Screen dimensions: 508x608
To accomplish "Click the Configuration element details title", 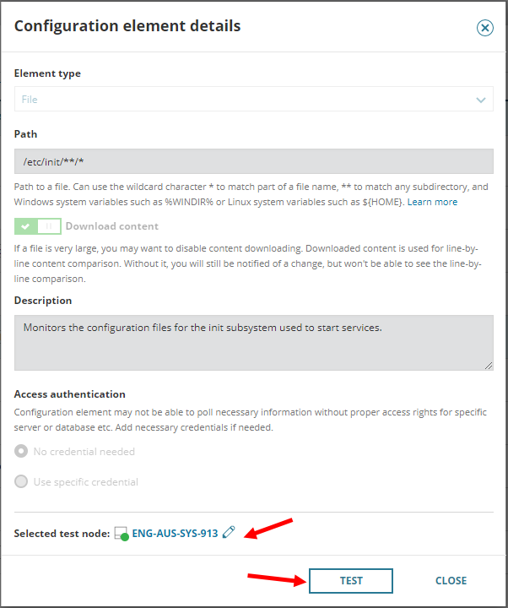I will click(127, 26).
